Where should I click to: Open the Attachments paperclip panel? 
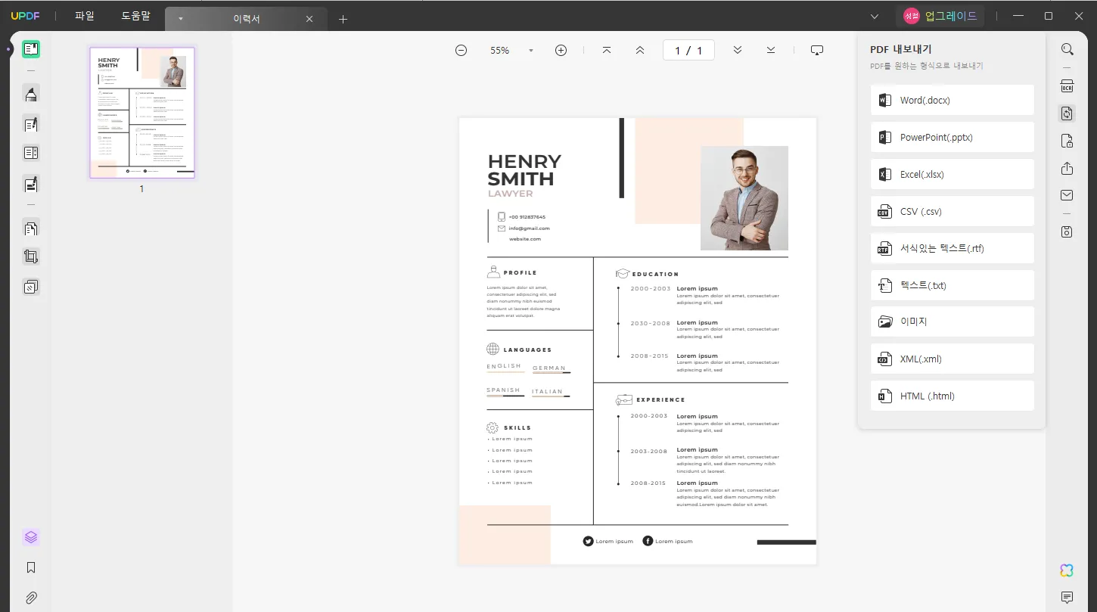(31, 598)
